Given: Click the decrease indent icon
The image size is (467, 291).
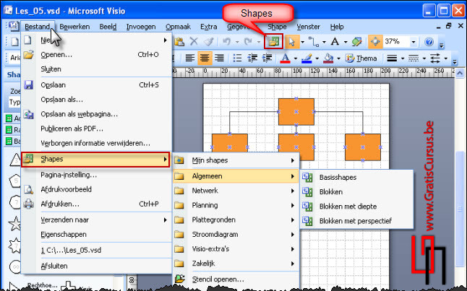Looking at the screenshot, I should [252, 58].
